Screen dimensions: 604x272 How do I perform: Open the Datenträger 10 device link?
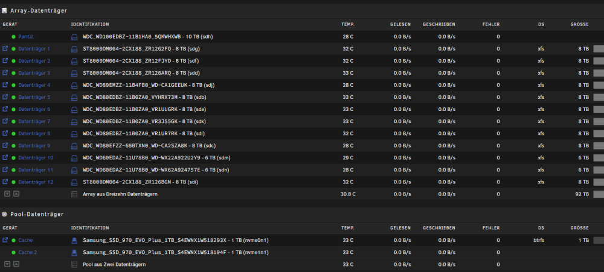36,158
